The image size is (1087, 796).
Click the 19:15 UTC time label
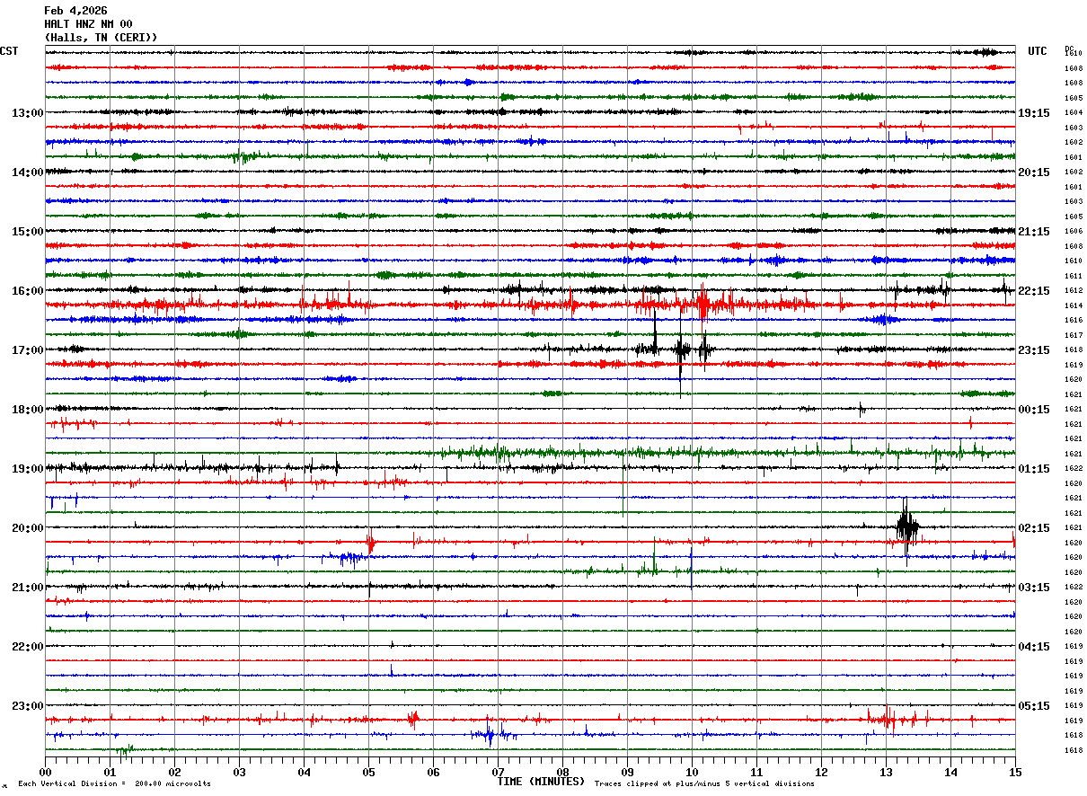point(1034,113)
